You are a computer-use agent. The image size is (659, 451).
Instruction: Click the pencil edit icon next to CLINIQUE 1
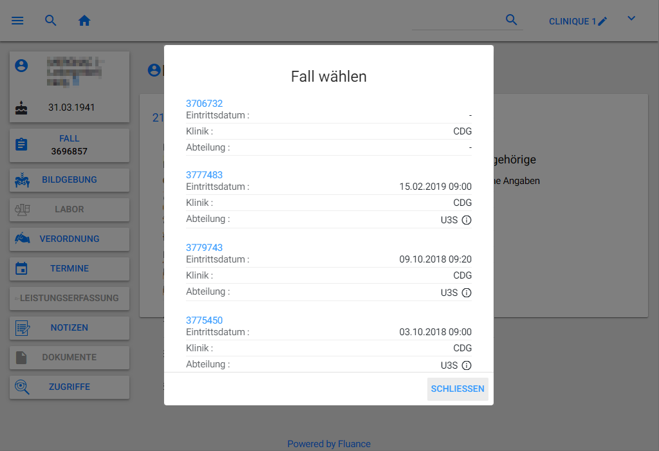[602, 21]
